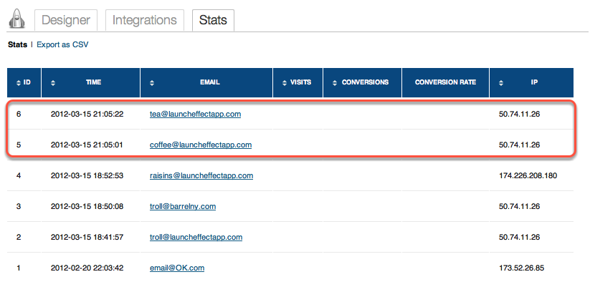Click the Export as CSV link
Viewport: 590px width, 282px height.
pos(62,44)
